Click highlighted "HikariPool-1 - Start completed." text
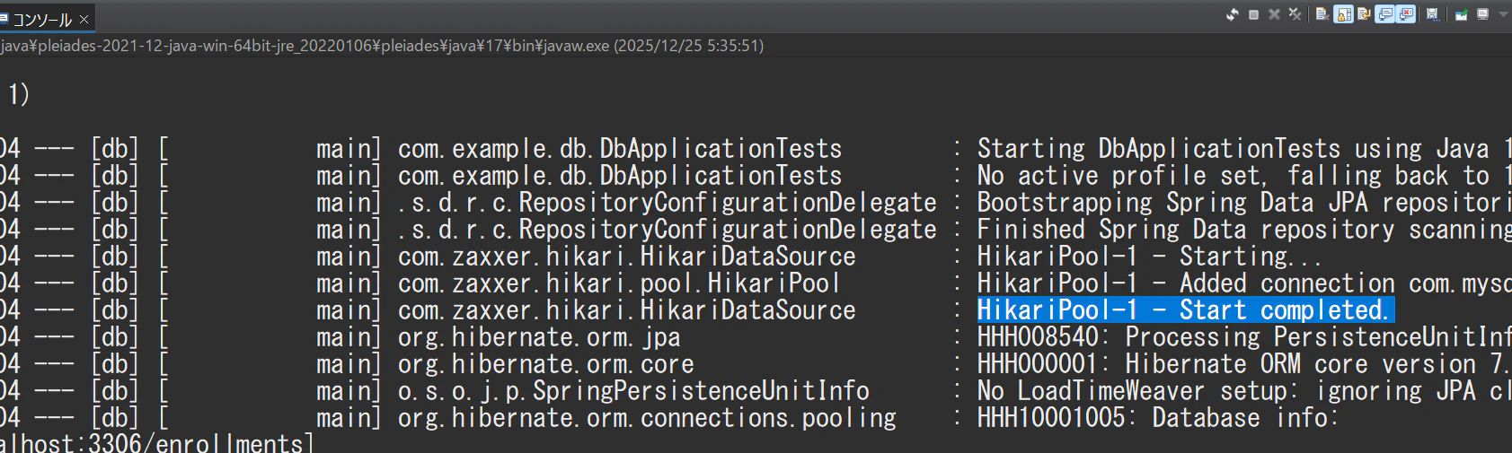1512x453 pixels. pyautogui.click(x=1184, y=310)
